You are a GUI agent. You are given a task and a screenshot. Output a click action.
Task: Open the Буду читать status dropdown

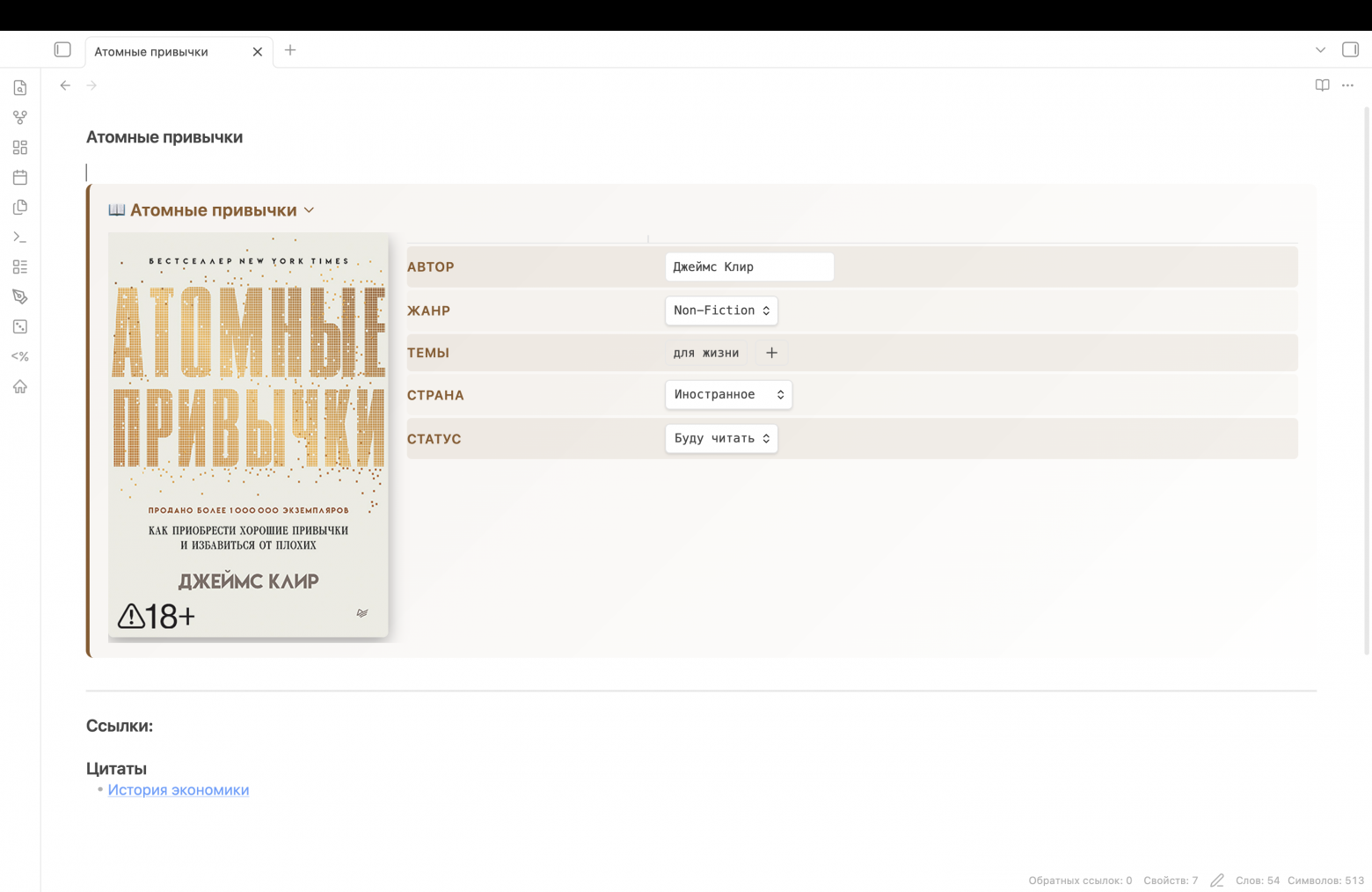(x=721, y=438)
